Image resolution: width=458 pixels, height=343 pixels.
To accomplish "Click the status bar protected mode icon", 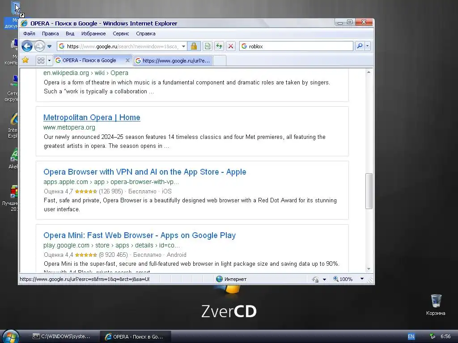I will (x=315, y=280).
